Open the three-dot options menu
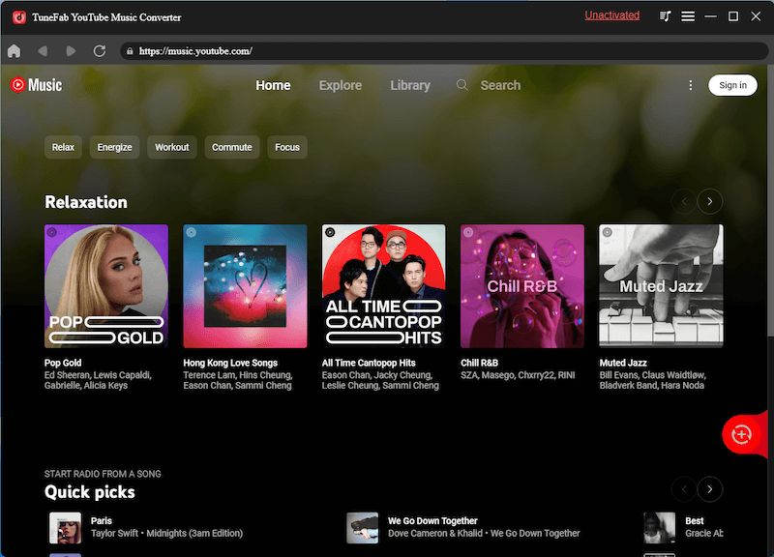This screenshot has width=774, height=557. (690, 85)
